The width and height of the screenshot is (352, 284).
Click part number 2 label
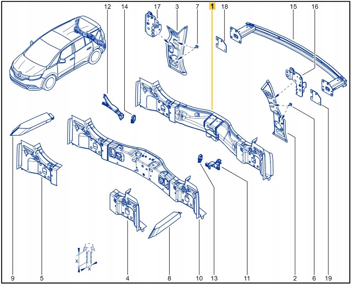click(295, 279)
